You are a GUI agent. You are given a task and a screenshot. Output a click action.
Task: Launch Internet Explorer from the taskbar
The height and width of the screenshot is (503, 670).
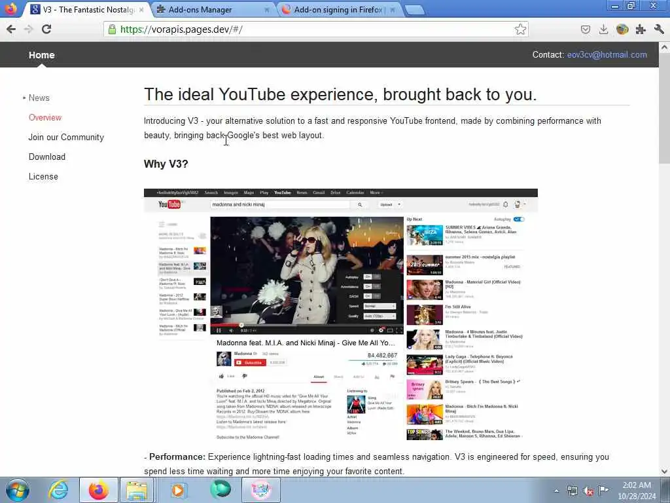58,490
